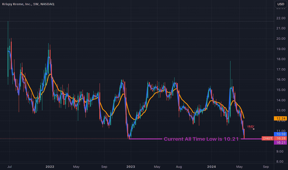Click the 20.00 price axis value
The image size is (288, 170).
point(281,39)
